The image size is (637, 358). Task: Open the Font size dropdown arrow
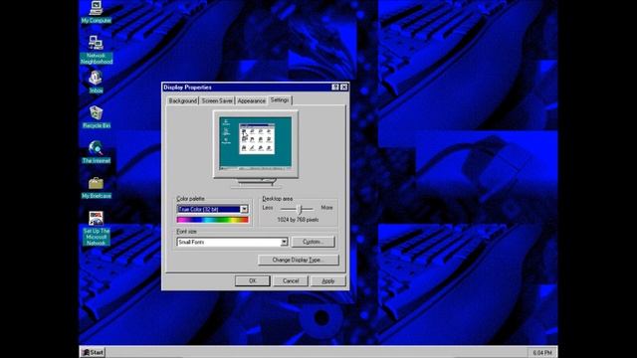pyautogui.click(x=284, y=242)
